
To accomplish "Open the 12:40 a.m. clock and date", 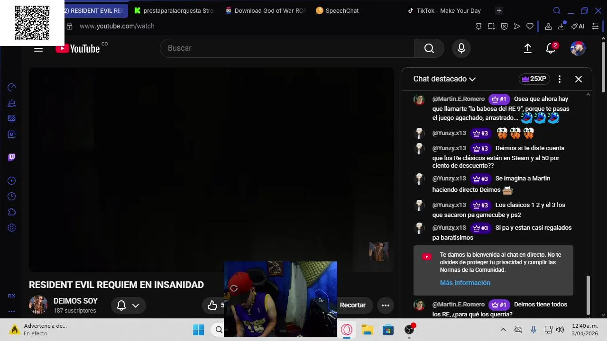I will pos(585,330).
